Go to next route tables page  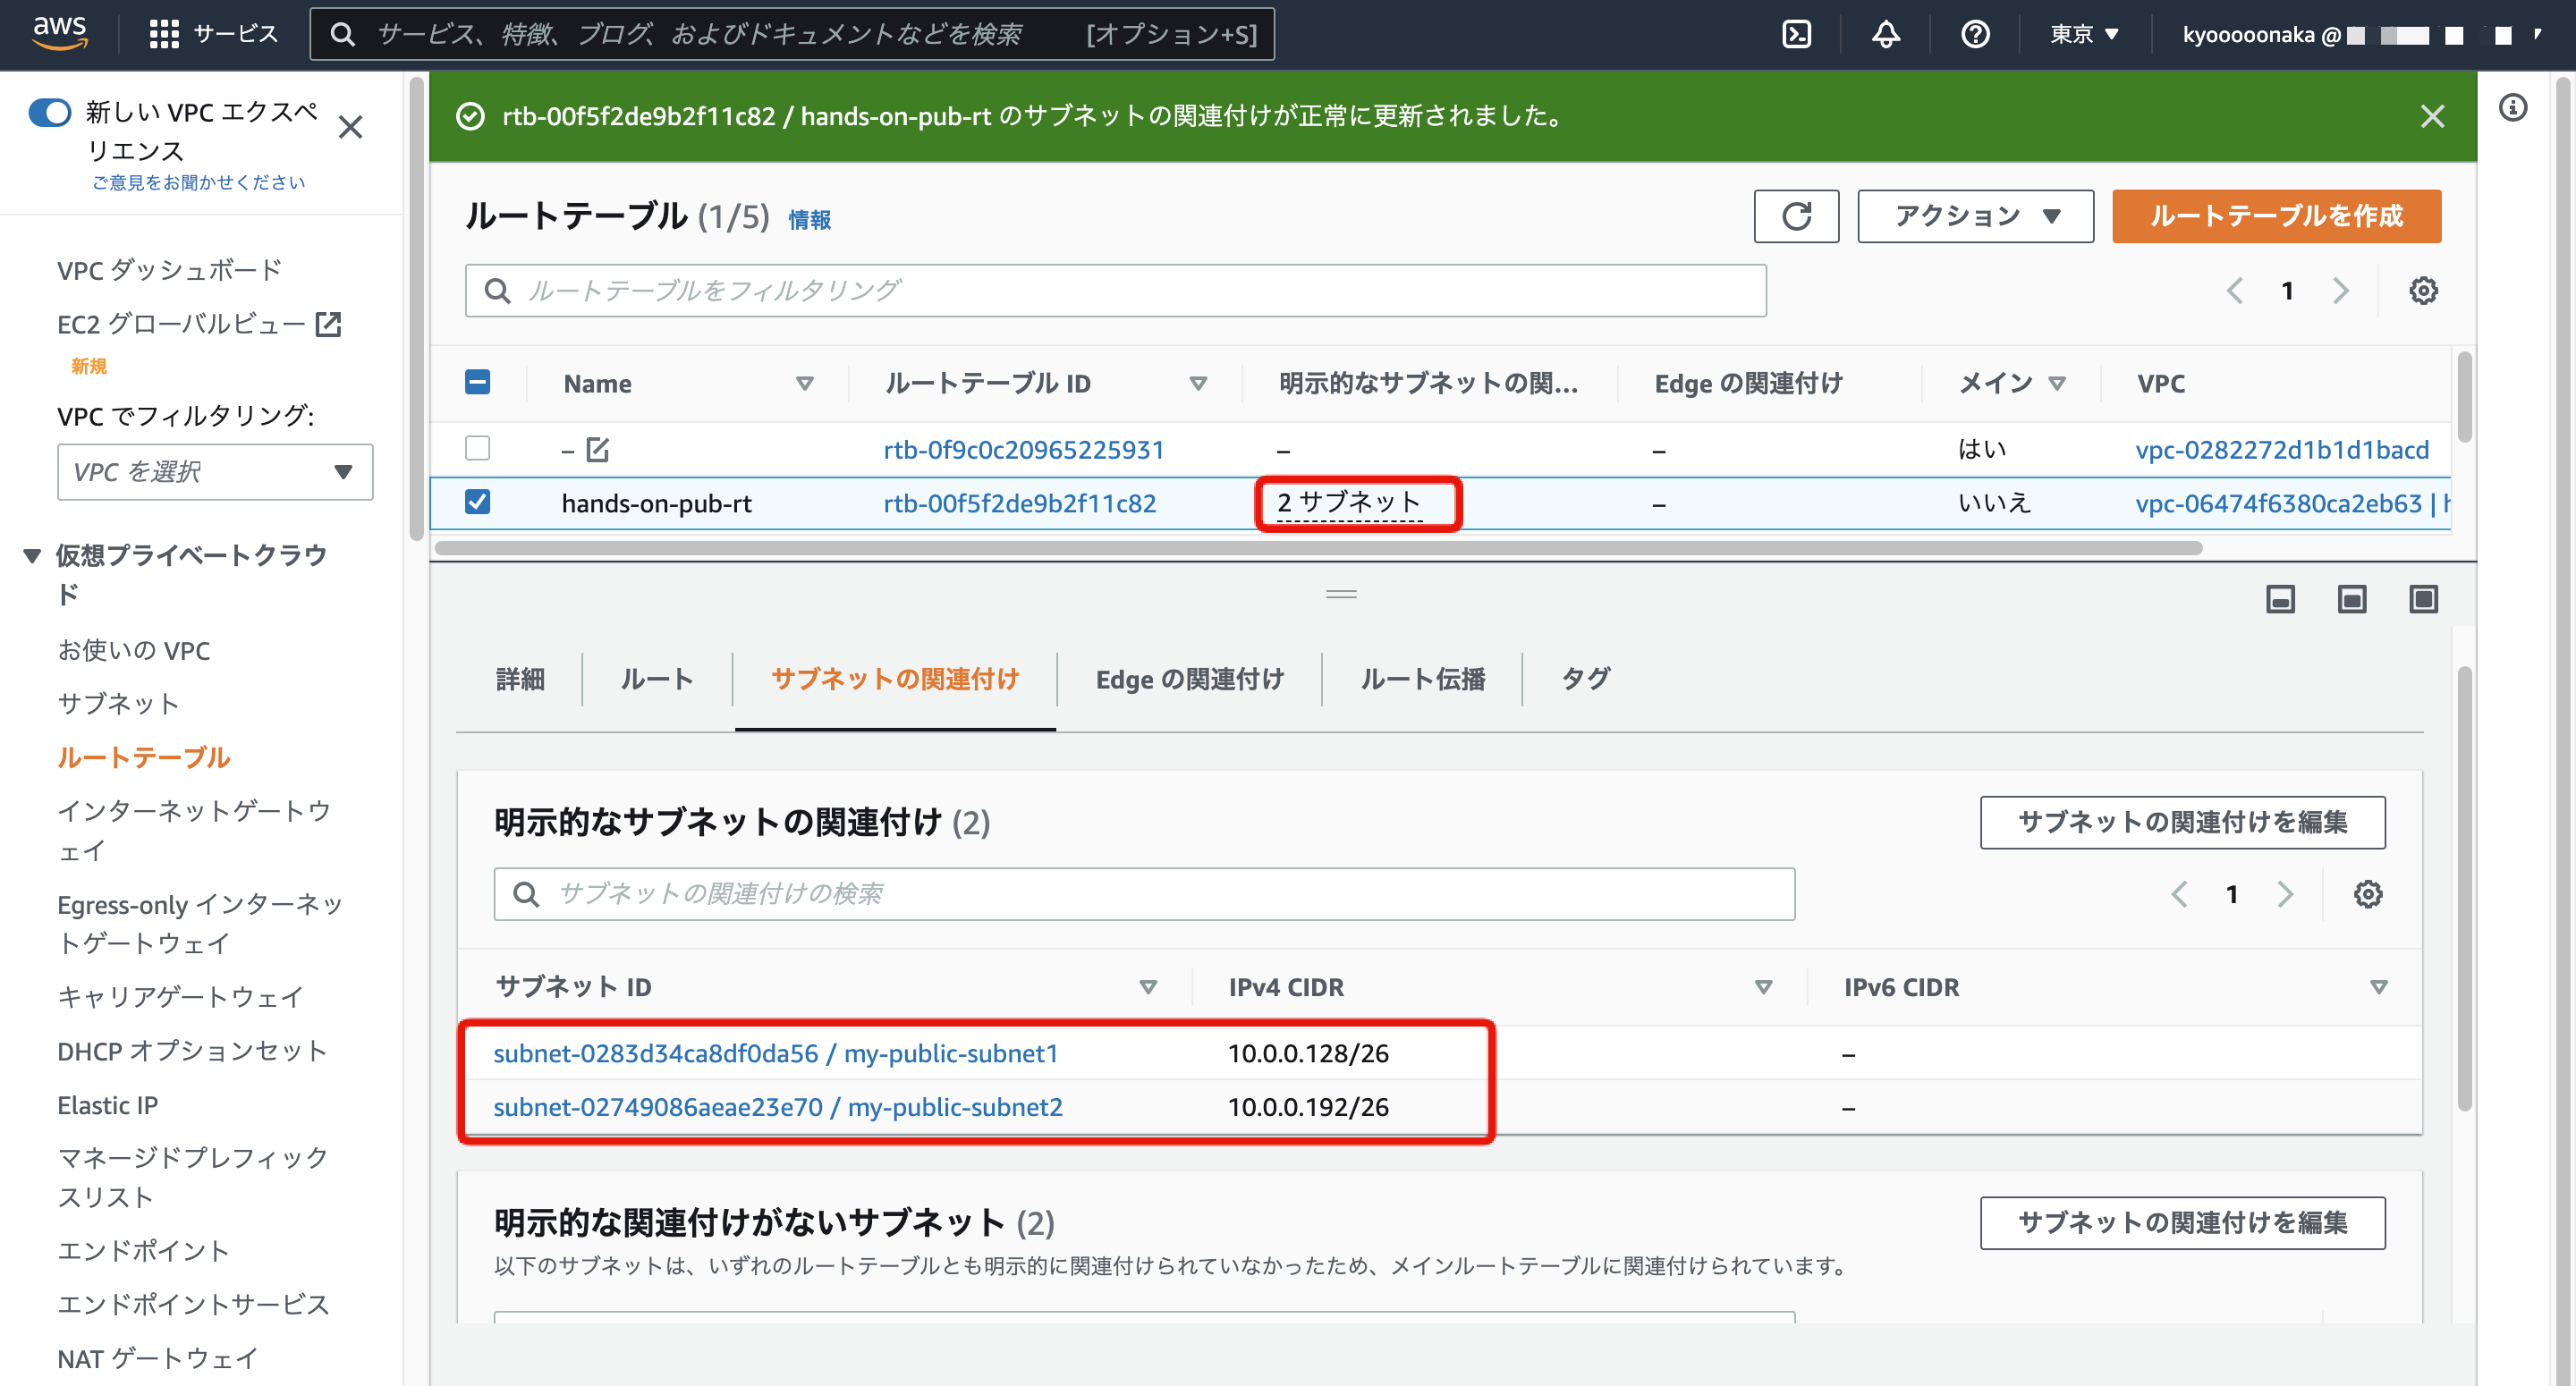(x=2341, y=291)
